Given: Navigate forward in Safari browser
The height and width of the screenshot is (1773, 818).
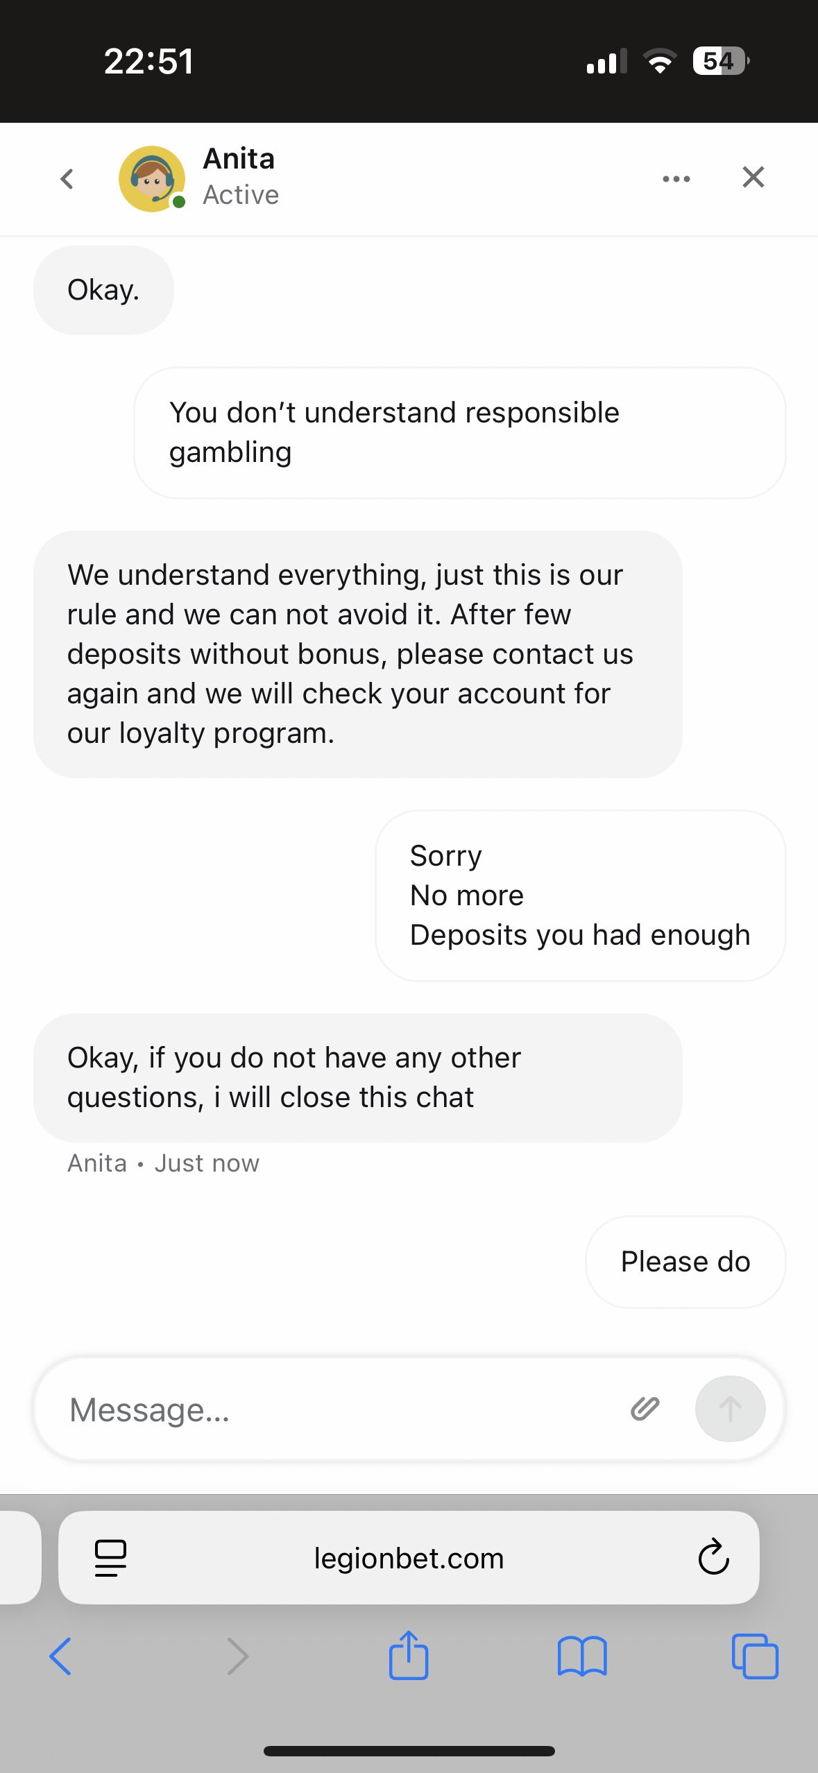Looking at the screenshot, I should click(x=237, y=1656).
